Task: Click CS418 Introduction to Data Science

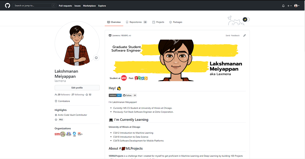Action: point(131,137)
